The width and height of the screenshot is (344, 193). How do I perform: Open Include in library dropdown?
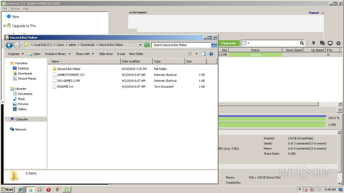pos(58,54)
